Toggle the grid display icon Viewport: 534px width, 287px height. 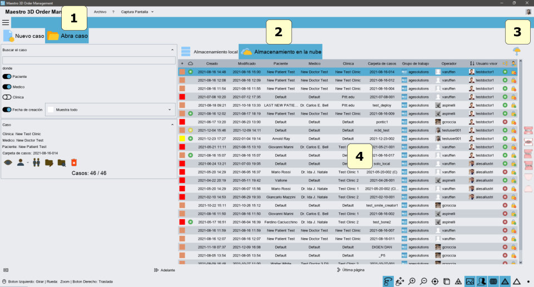click(493, 281)
